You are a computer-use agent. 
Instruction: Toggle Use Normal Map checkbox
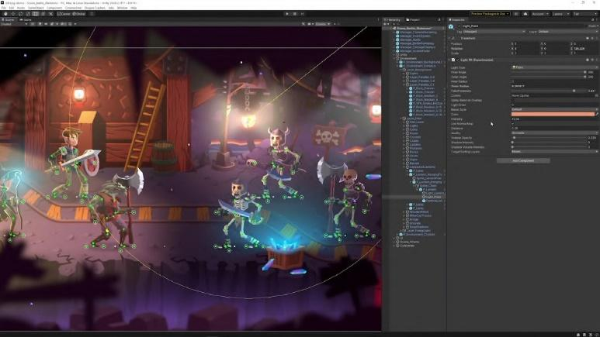tap(513, 124)
